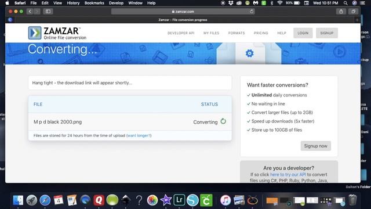Open Finder from the dock
371x209 pixels.
pyautogui.click(x=18, y=200)
